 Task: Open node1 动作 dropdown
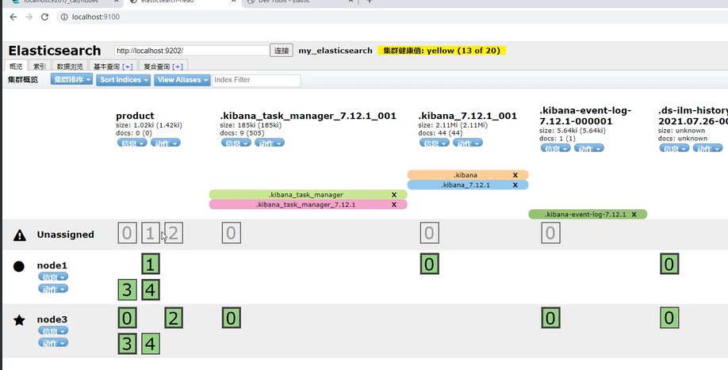[x=53, y=289]
